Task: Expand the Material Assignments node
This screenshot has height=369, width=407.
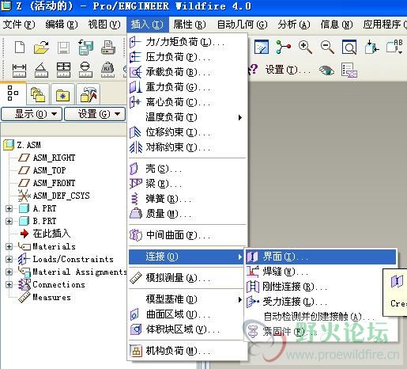Action: coord(9,272)
